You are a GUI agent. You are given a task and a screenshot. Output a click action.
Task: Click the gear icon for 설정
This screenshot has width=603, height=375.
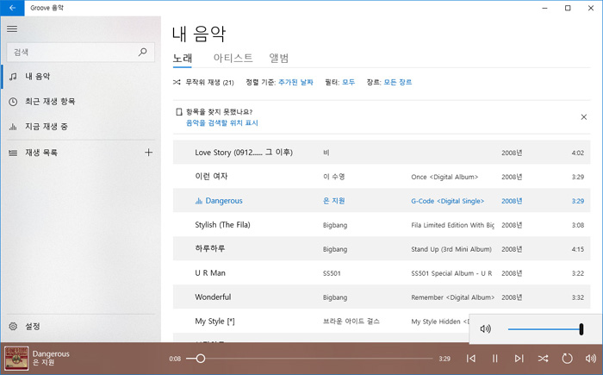13,327
